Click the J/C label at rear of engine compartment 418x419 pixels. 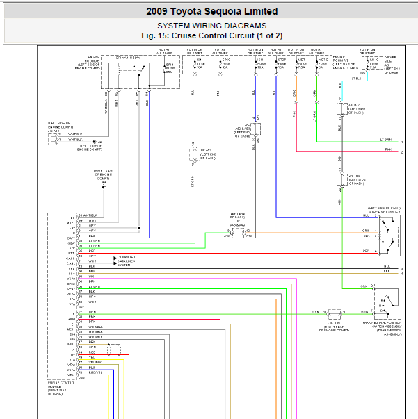pyautogui.click(x=334, y=327)
